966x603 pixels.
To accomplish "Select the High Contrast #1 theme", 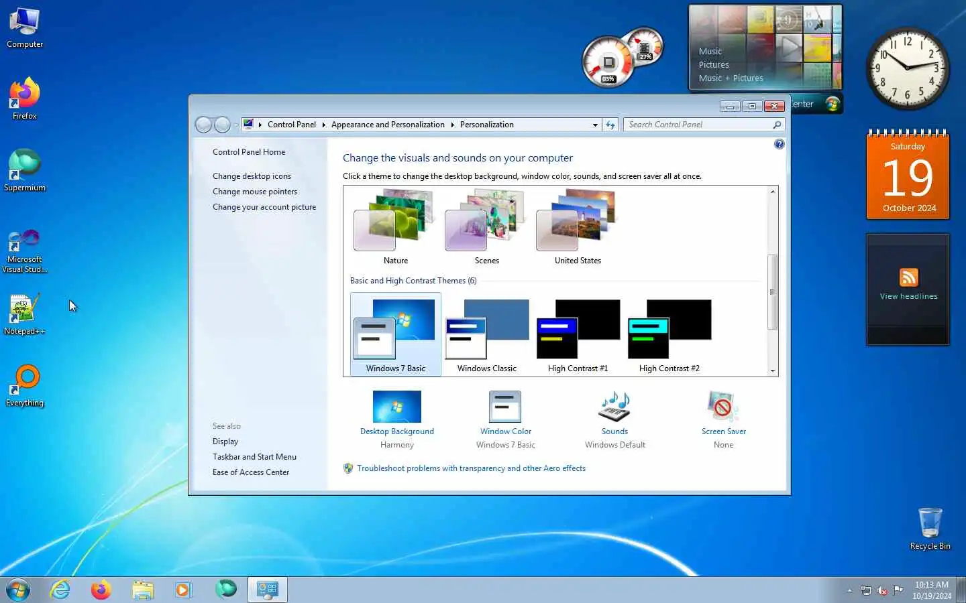I will click(x=578, y=334).
